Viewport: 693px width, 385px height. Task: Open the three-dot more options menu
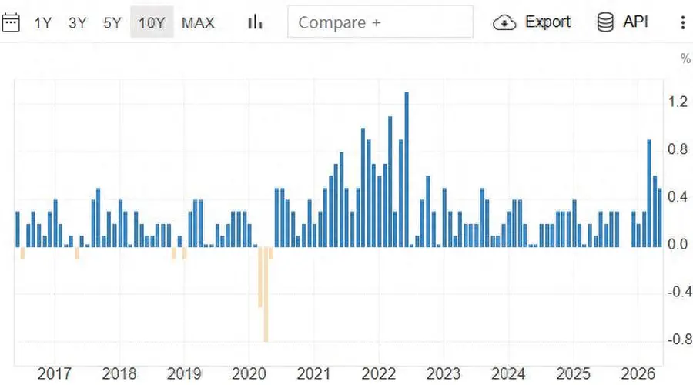click(x=683, y=22)
